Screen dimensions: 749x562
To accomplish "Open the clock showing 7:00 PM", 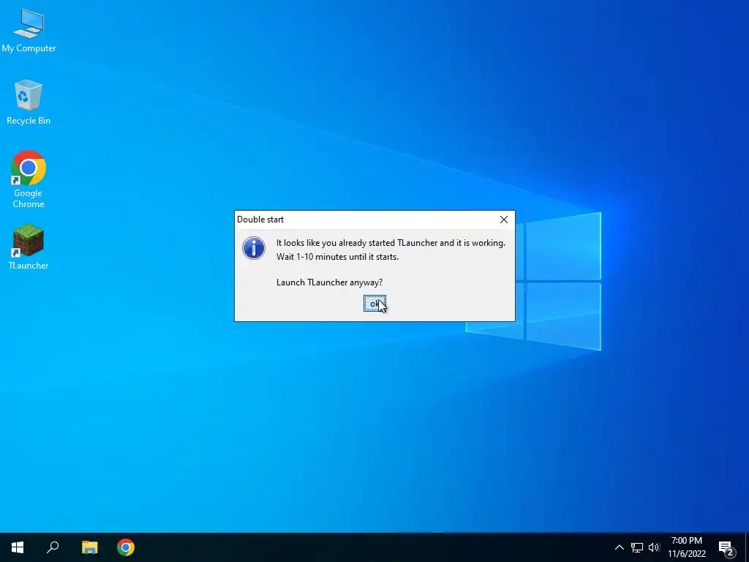I will [x=687, y=547].
